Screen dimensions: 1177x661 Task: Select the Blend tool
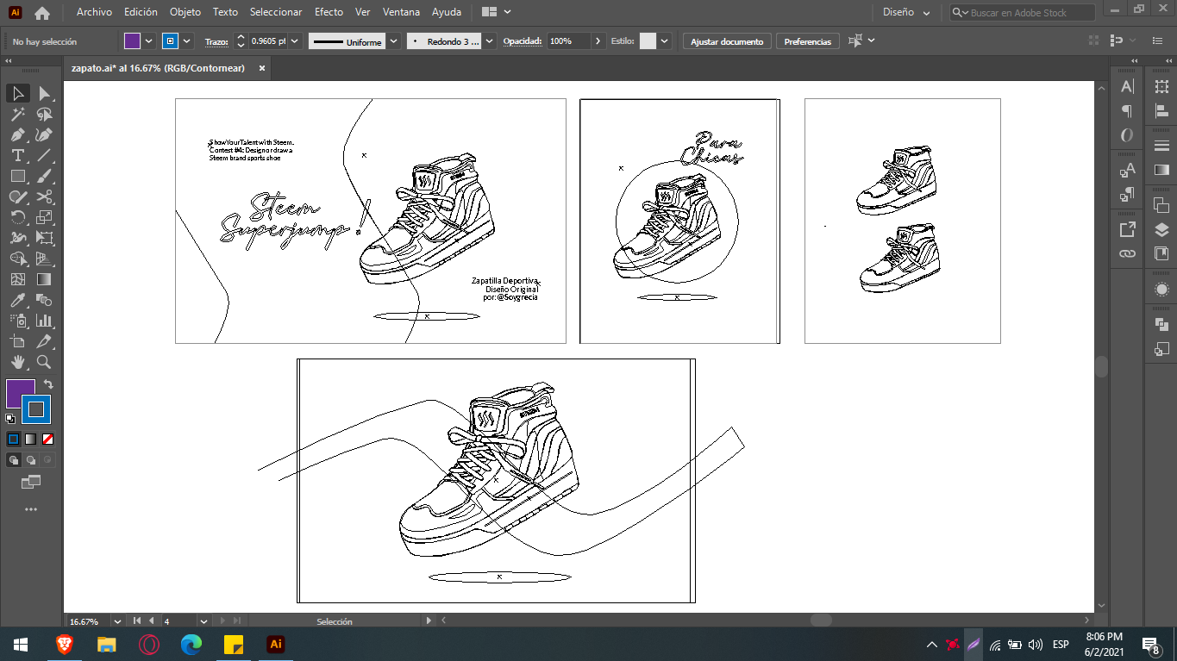pyautogui.click(x=45, y=300)
